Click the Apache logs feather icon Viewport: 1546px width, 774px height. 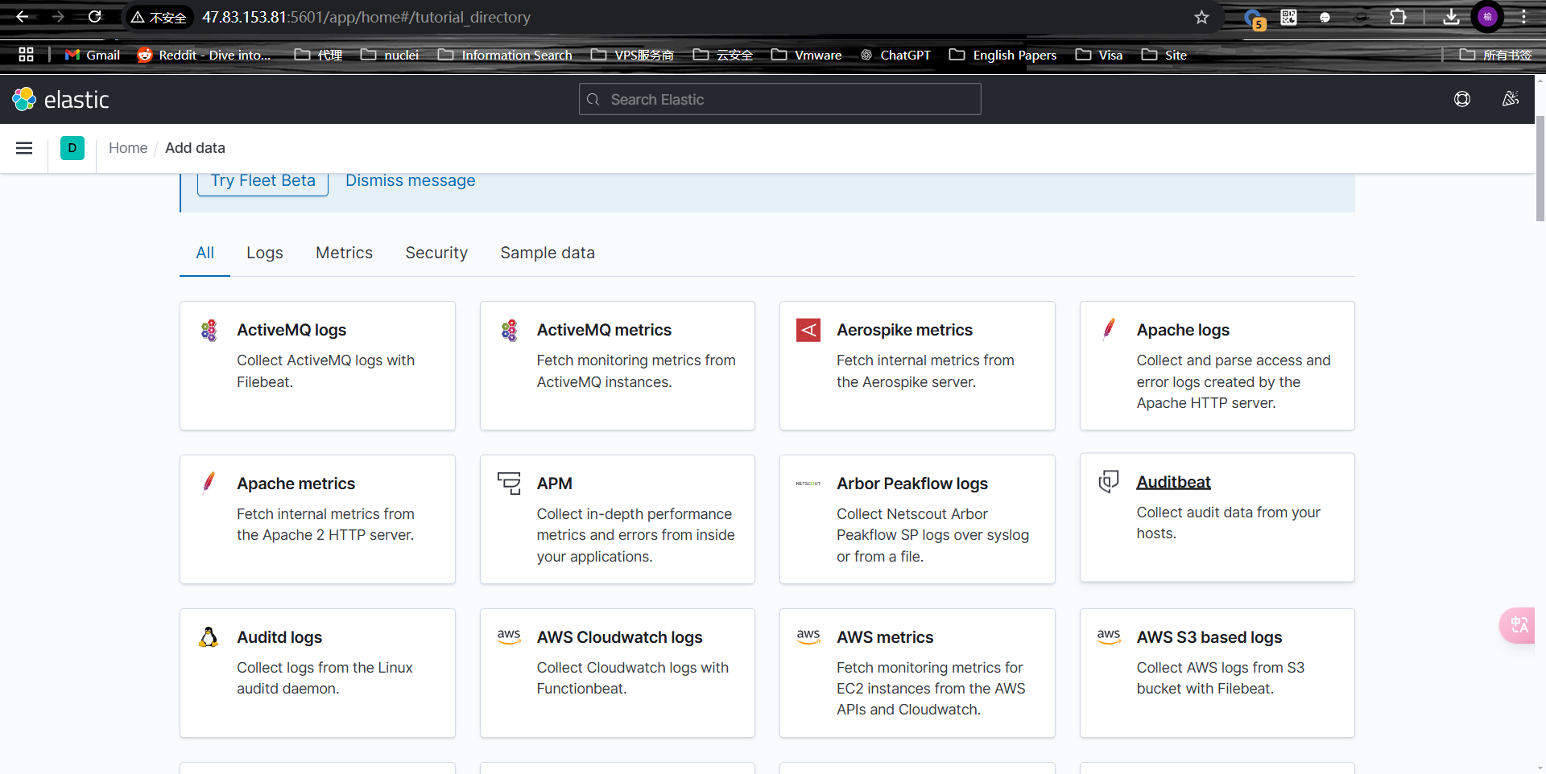click(1109, 329)
